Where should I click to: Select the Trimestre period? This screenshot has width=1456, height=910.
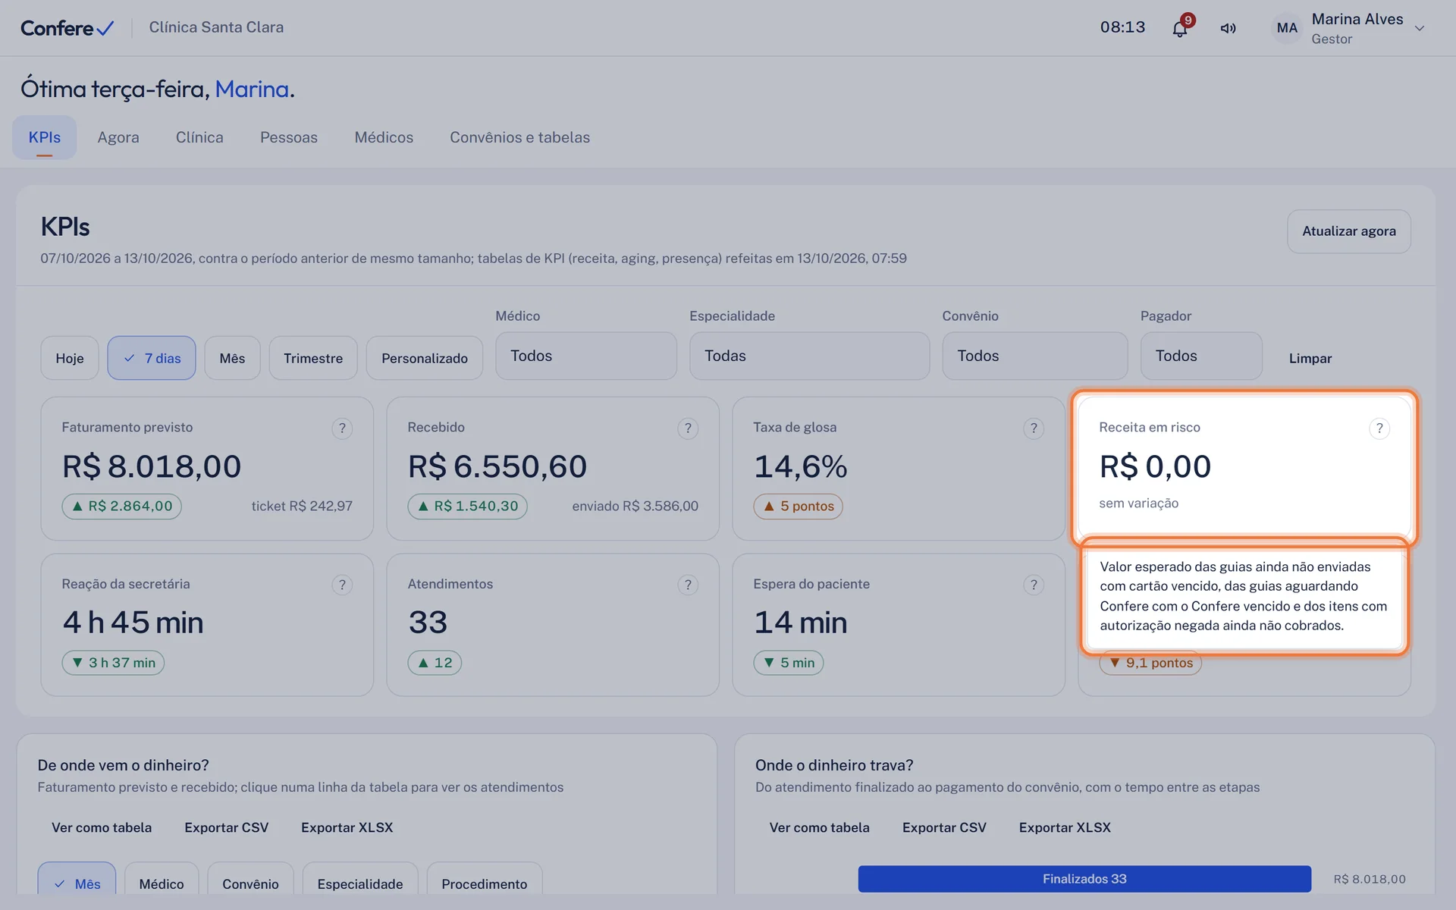click(313, 358)
